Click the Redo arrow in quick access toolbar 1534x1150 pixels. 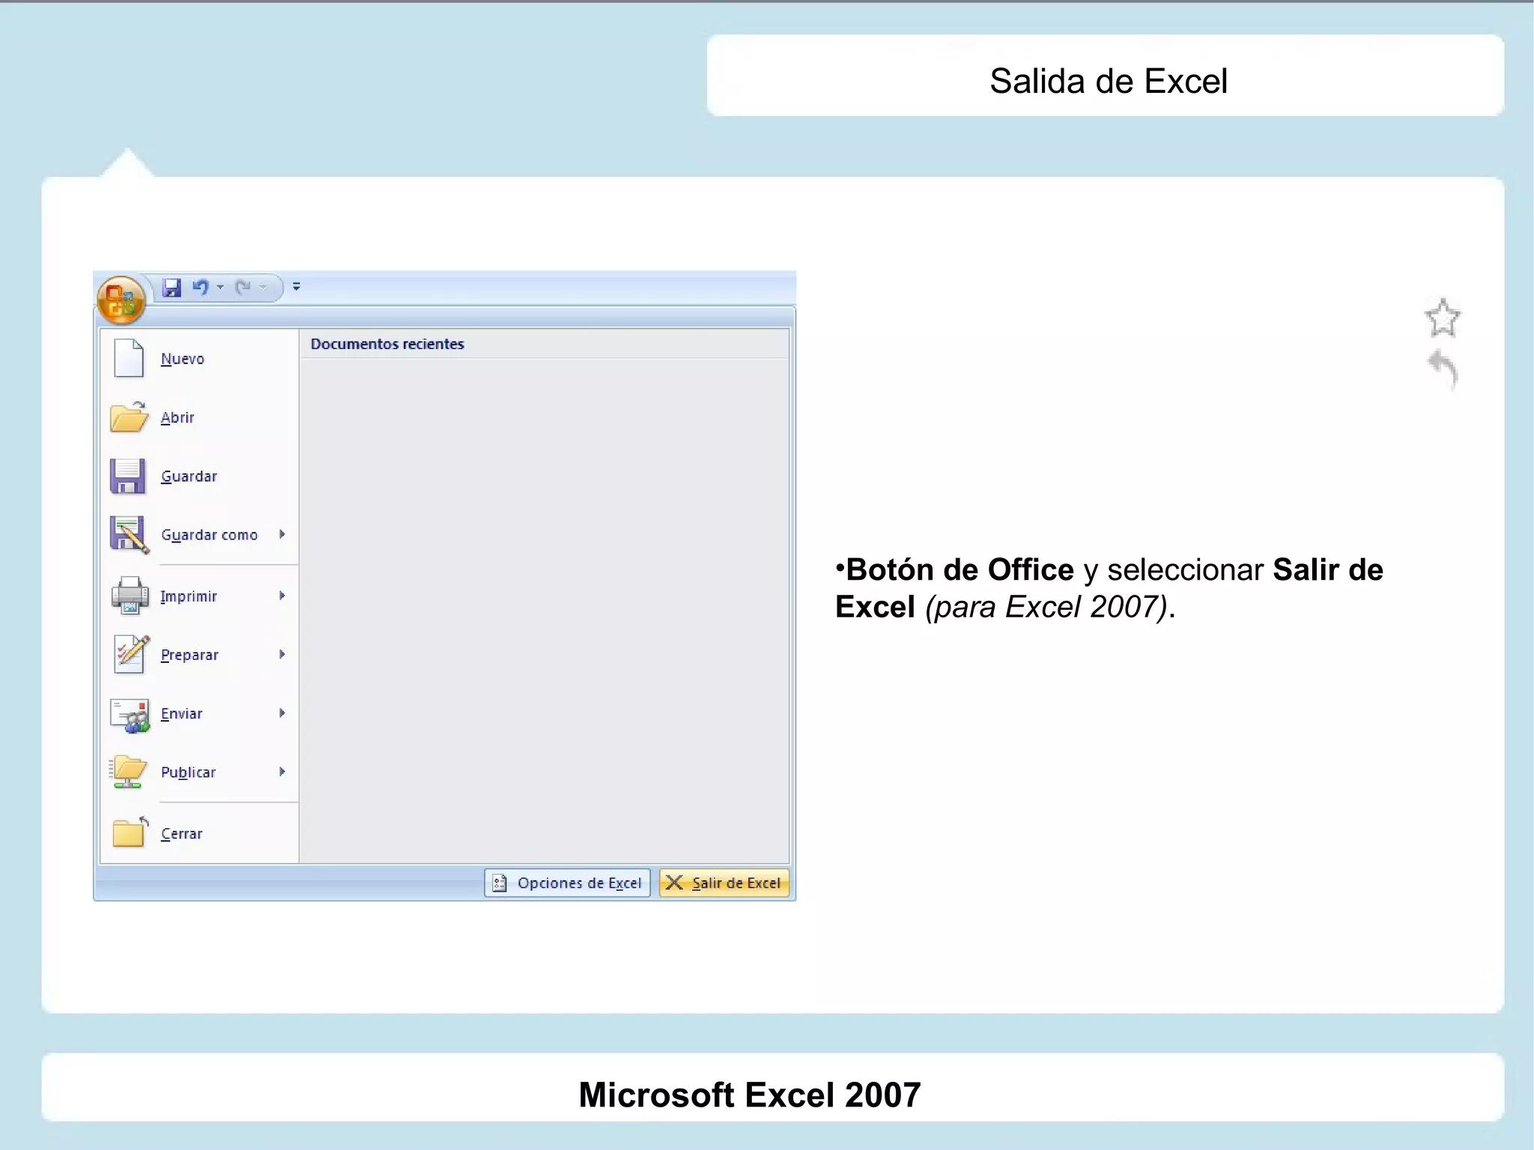coord(243,287)
